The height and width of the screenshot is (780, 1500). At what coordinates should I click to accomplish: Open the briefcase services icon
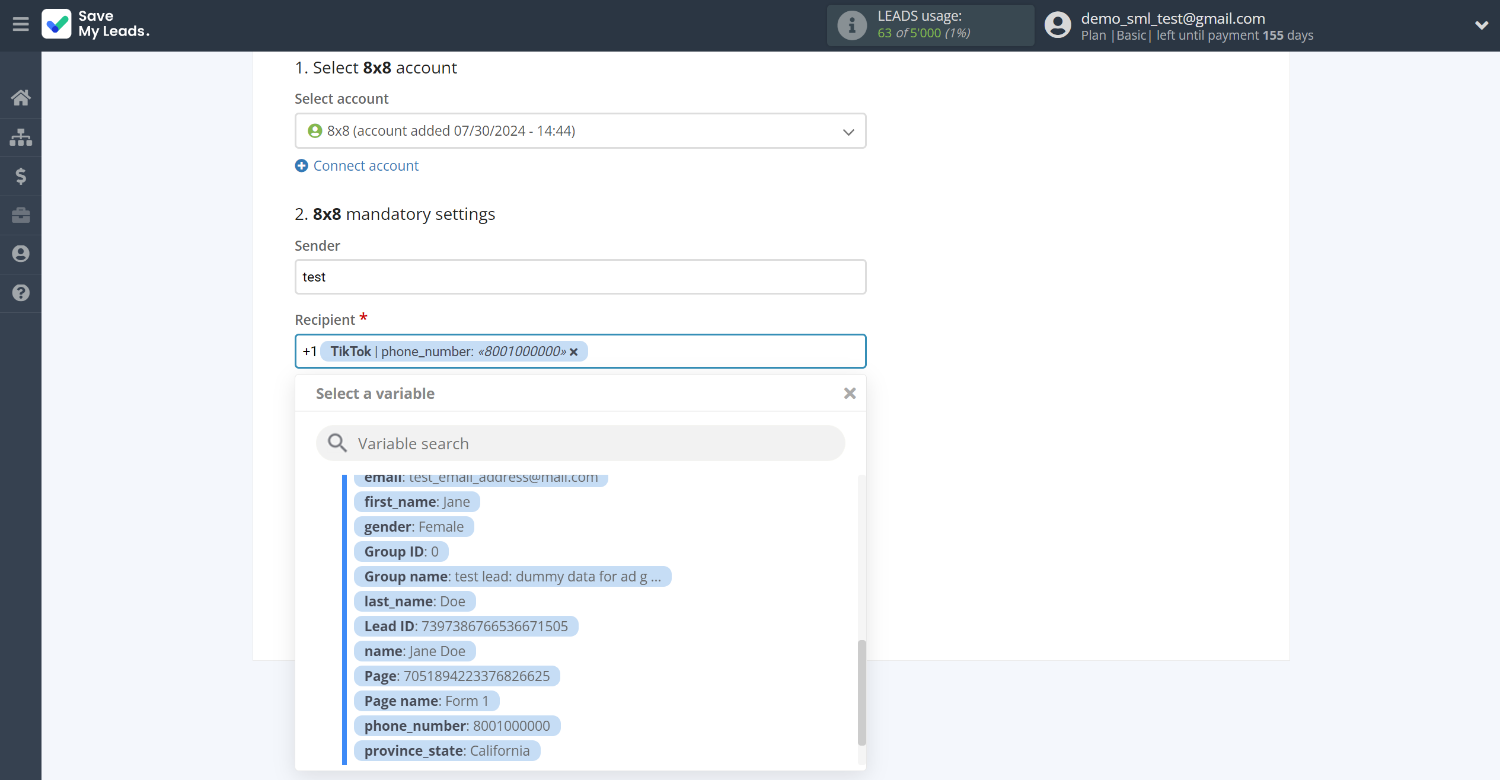(x=21, y=215)
